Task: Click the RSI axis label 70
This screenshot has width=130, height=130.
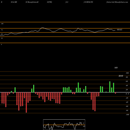Action: coord(2,30)
